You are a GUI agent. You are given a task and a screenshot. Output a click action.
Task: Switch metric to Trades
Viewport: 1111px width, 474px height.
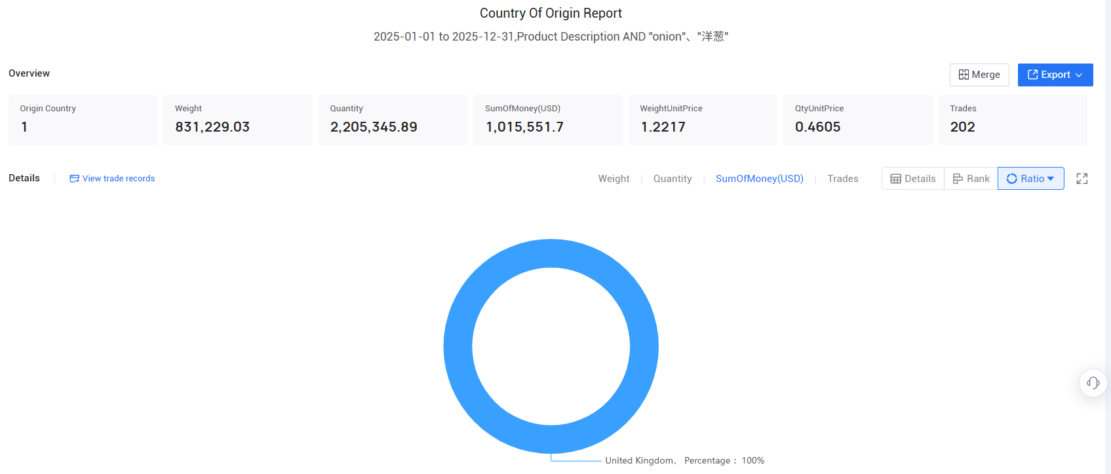pyautogui.click(x=843, y=179)
